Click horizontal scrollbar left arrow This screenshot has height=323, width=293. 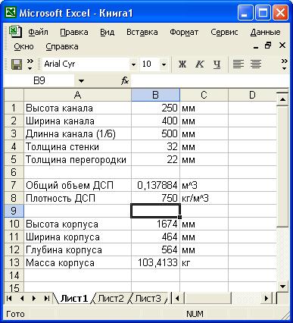click(x=177, y=299)
